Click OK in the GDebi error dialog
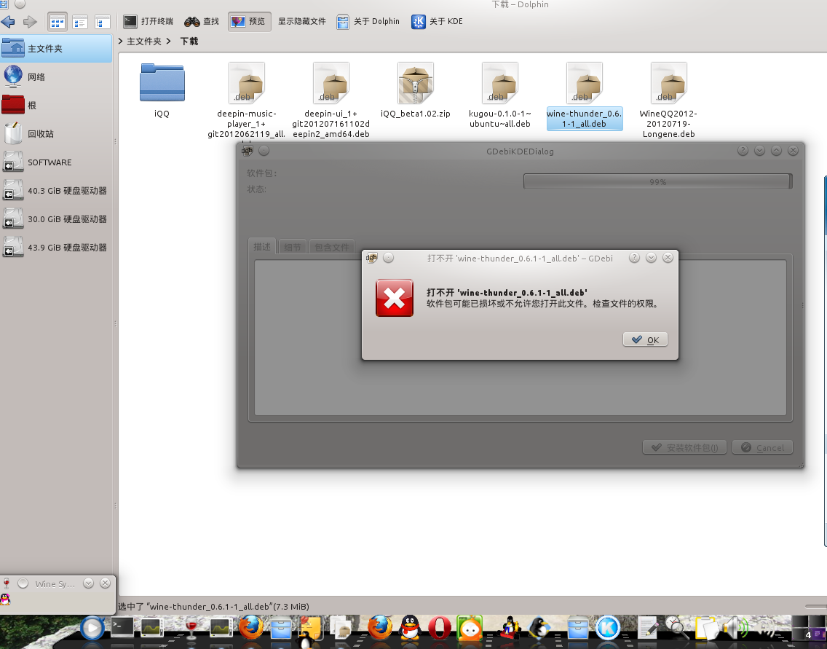 pyautogui.click(x=645, y=340)
